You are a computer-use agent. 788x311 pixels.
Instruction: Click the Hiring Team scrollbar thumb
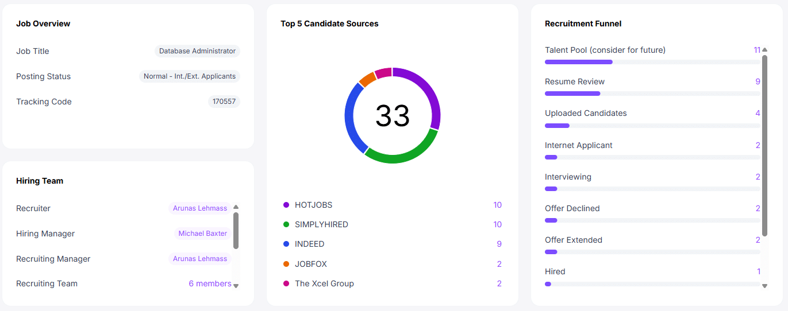[x=236, y=230]
